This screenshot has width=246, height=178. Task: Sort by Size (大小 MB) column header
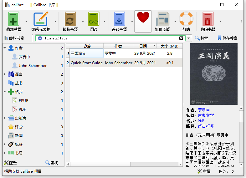coord(169,46)
